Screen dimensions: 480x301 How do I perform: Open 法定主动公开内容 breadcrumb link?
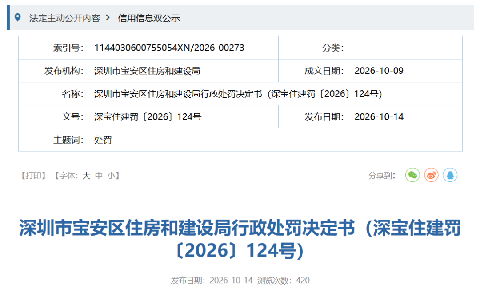pyautogui.click(x=64, y=18)
